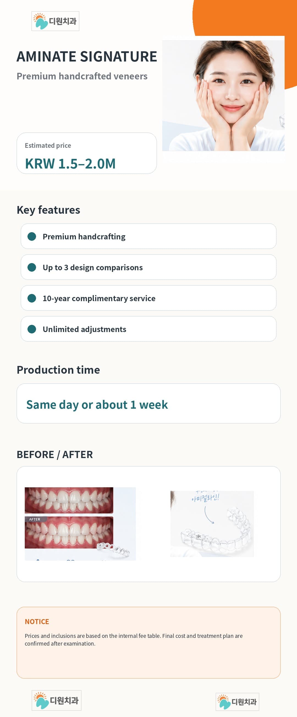
Task: Click the Estimated price KRW 1.5–2.0M card
Action: [x=87, y=153]
